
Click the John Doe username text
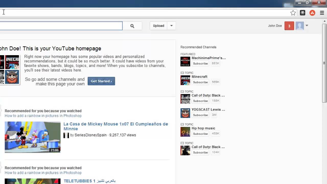tap(275, 26)
